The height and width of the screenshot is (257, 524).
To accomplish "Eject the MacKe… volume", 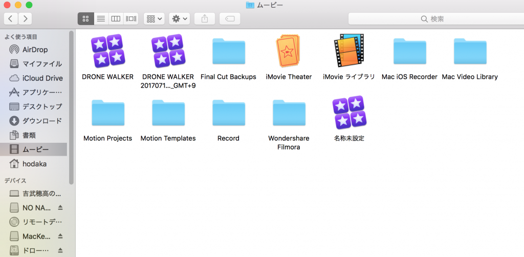I will 60,236.
